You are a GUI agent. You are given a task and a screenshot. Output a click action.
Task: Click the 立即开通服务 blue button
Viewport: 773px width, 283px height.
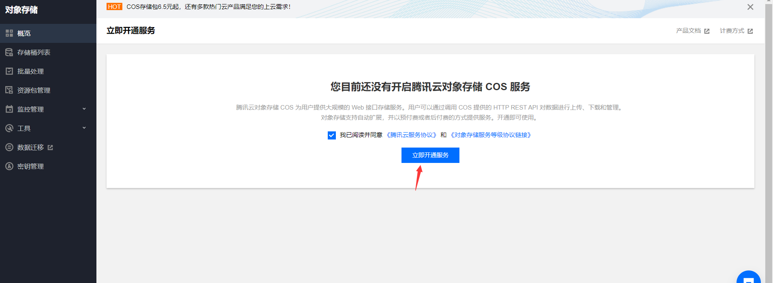click(x=430, y=155)
